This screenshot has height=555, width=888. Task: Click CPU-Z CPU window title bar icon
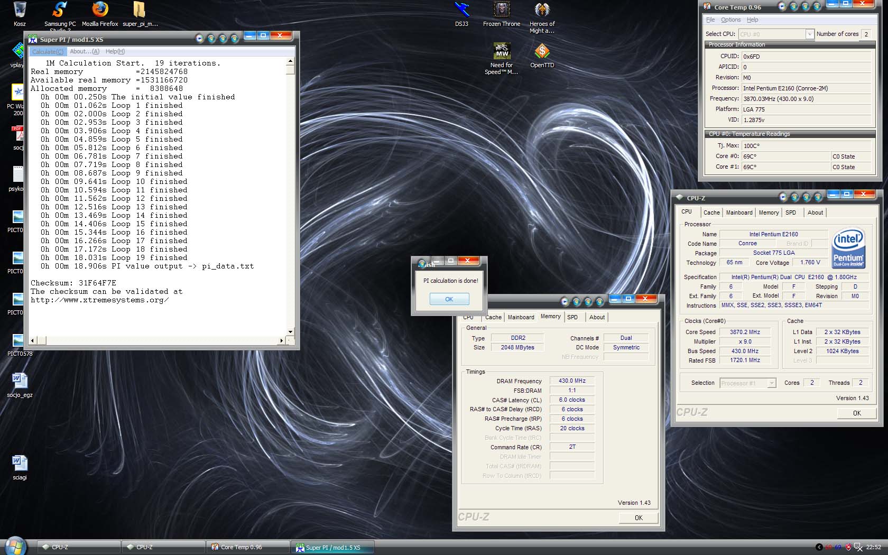(x=680, y=198)
